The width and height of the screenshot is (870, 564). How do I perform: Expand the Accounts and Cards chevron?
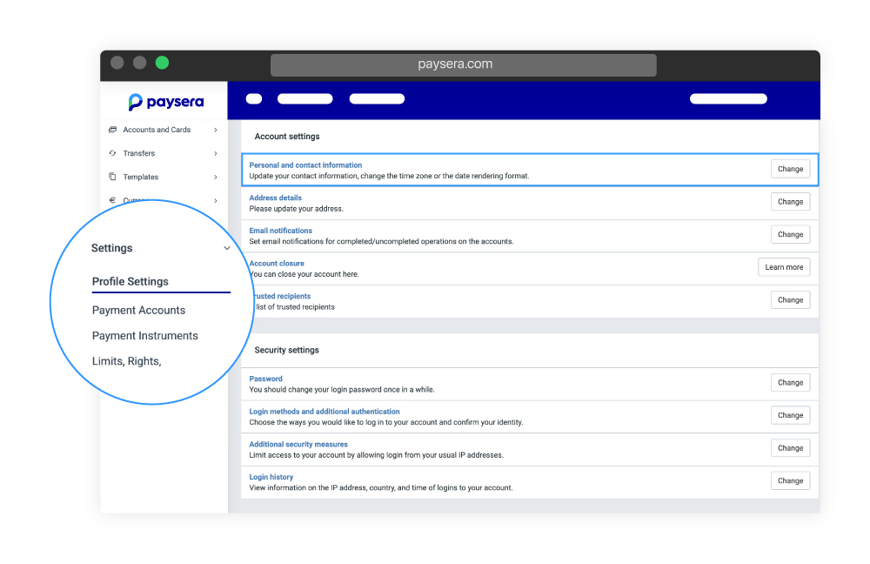pyautogui.click(x=216, y=130)
